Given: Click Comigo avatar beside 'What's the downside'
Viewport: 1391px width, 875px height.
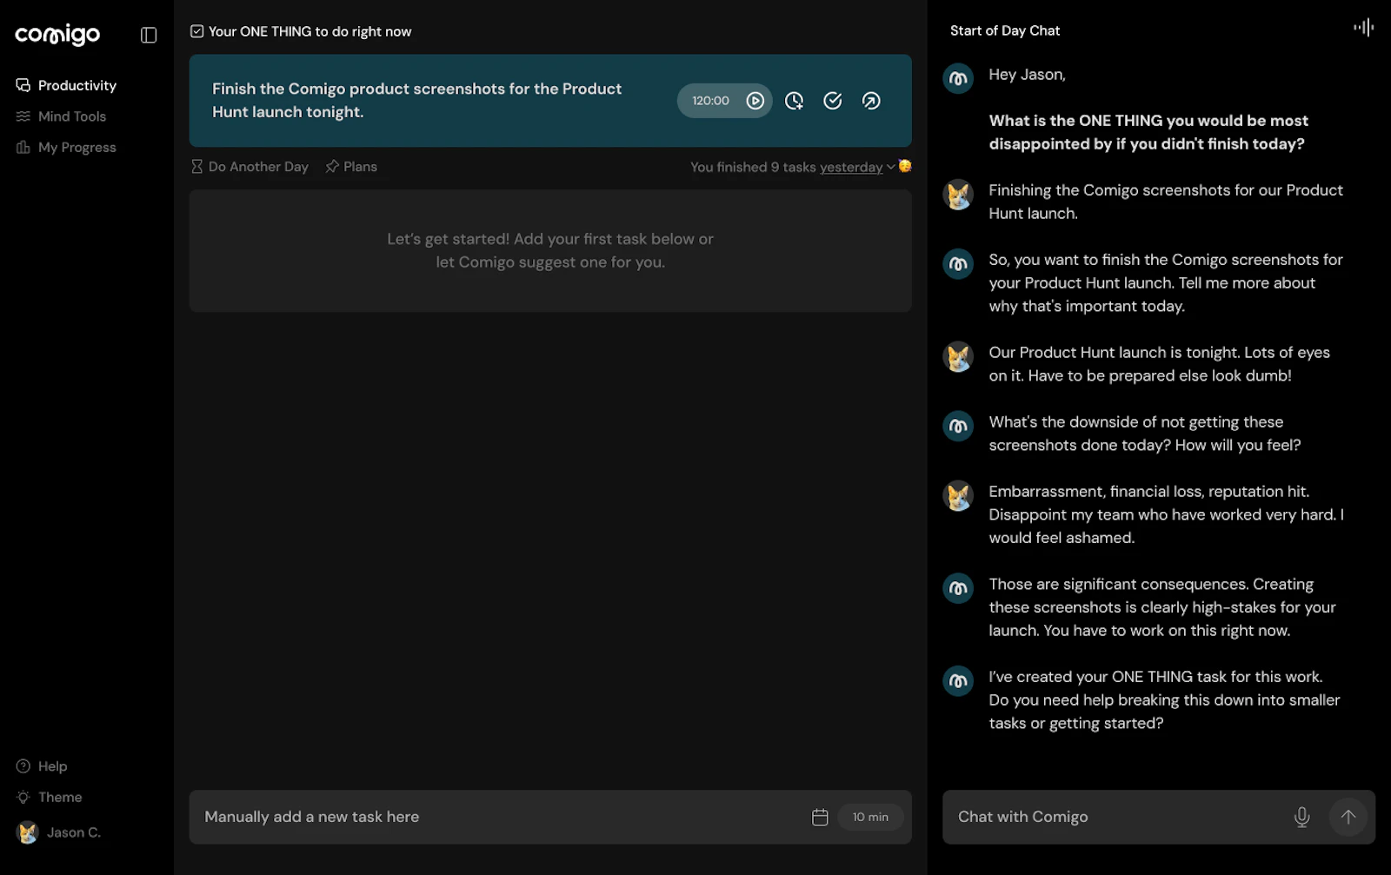Looking at the screenshot, I should (958, 427).
